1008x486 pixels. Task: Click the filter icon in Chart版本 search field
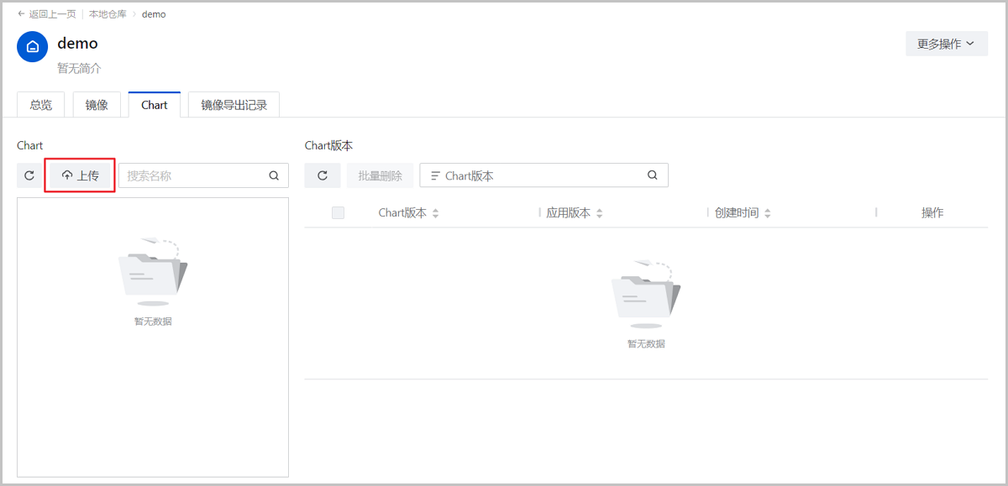point(435,175)
